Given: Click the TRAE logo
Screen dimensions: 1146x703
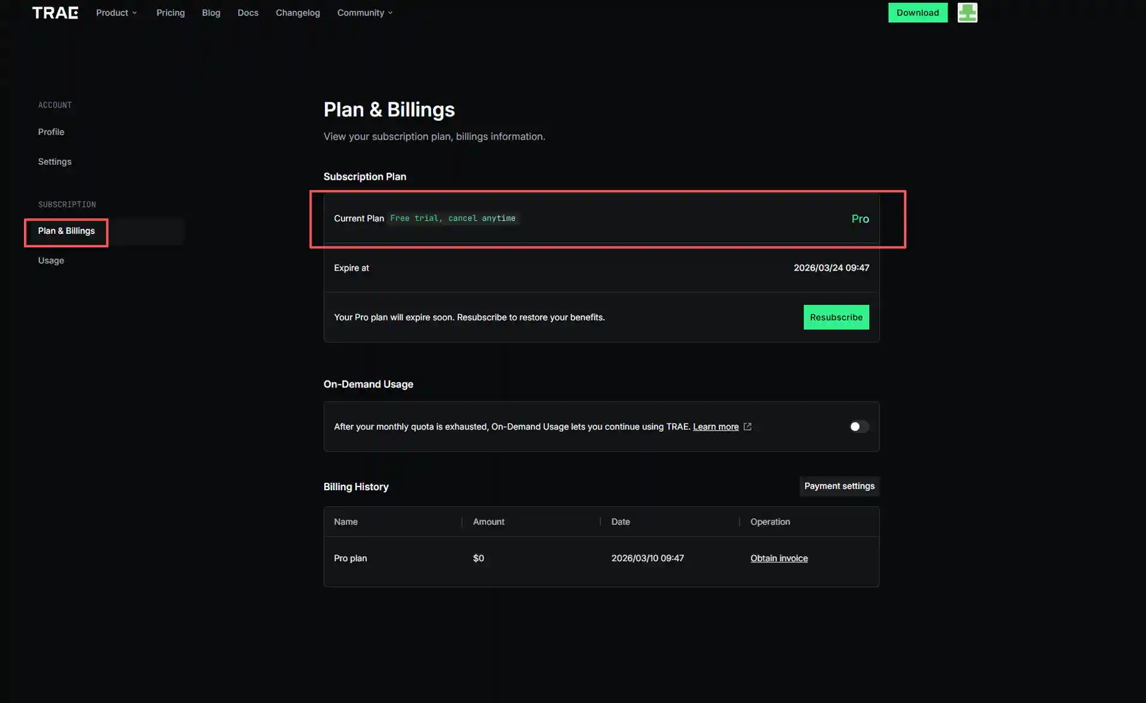Looking at the screenshot, I should click(x=55, y=13).
